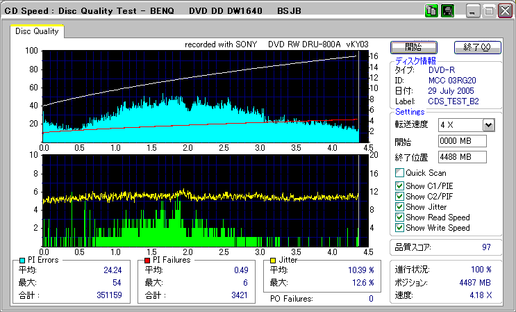
Task: Click the cyan PI Errors legend square
Action: (x=21, y=260)
